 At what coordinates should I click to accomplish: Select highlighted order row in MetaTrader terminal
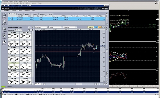80,92
